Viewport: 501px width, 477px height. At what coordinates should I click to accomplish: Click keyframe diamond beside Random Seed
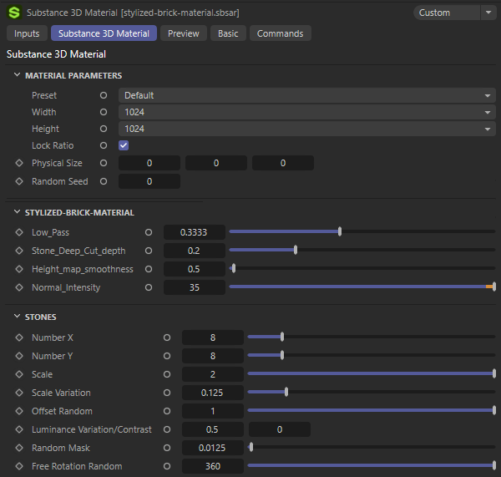coord(19,181)
